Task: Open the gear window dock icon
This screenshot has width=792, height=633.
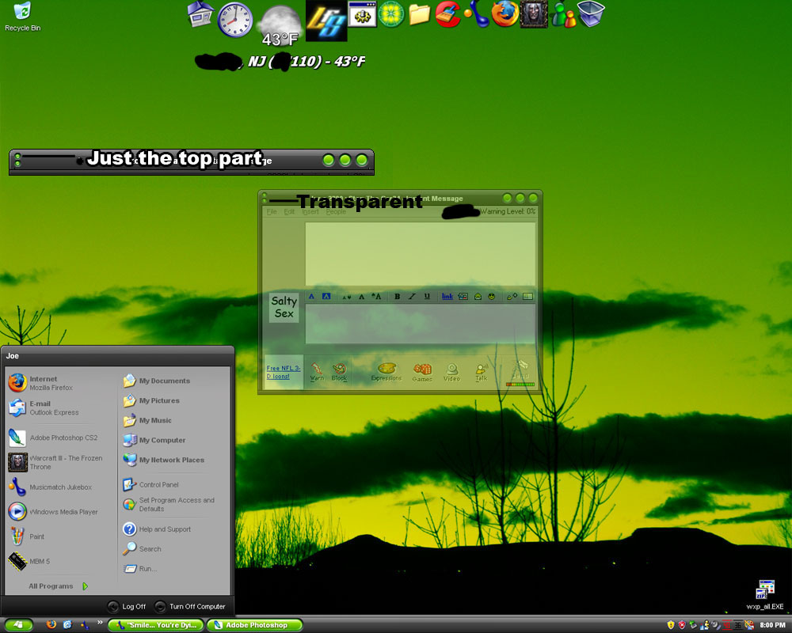Action: pos(362,14)
